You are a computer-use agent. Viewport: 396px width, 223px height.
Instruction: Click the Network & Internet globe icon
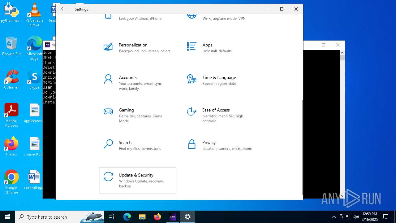coord(192,16)
